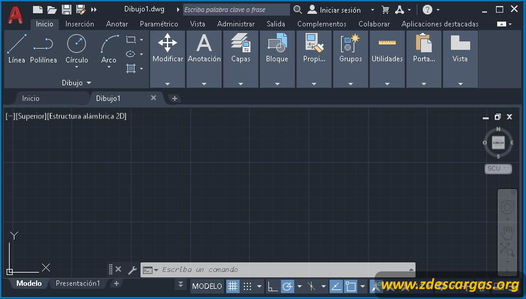Open the Bloque panel
Screen dimensions: 526x299
pyautogui.click(x=277, y=59)
